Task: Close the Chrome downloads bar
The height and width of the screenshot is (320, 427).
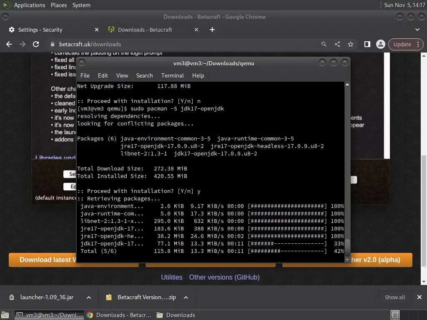Action: coord(419,297)
